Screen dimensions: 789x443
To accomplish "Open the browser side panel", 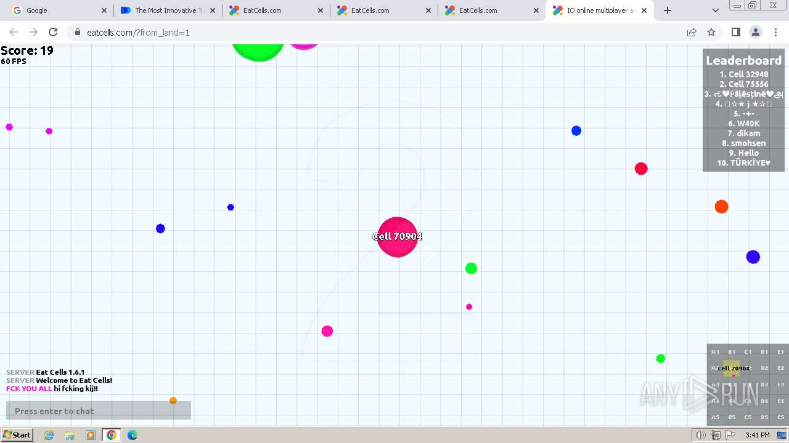I will click(735, 32).
